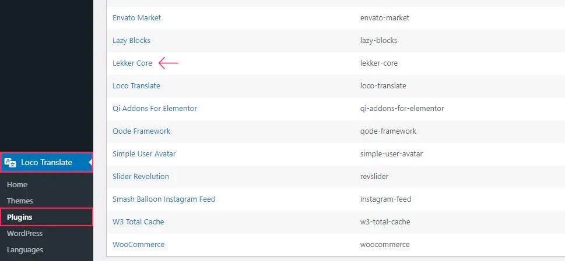Click the pink arrow beside Lekker Core
Image resolution: width=565 pixels, height=261 pixels.
(169, 63)
